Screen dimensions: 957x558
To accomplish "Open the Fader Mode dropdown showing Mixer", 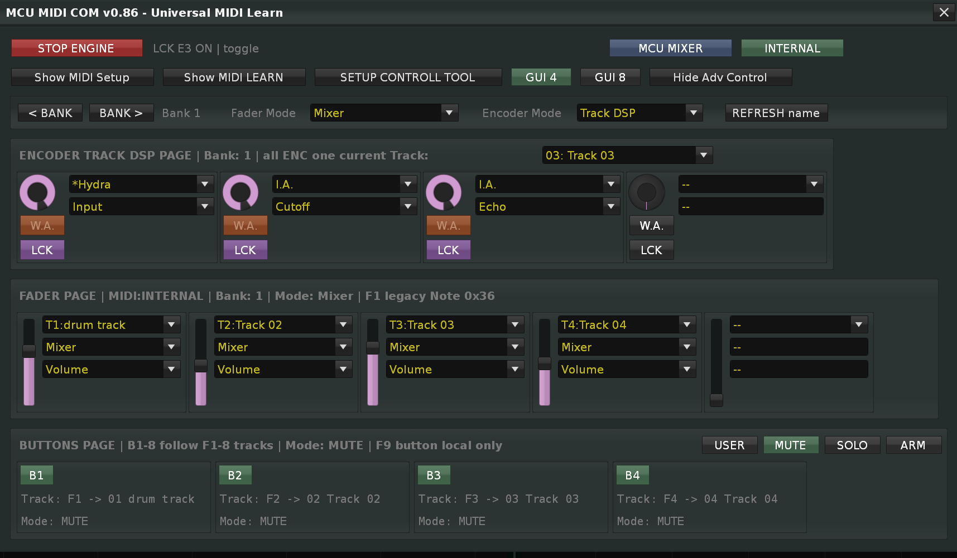I will pos(384,113).
